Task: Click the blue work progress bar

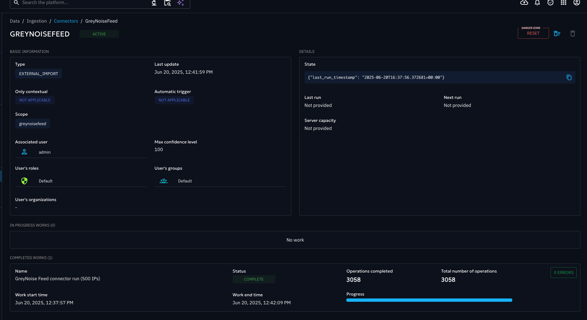Action: click(x=429, y=300)
